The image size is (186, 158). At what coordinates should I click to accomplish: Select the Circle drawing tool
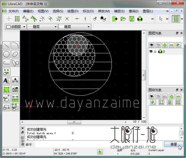pos(6,54)
